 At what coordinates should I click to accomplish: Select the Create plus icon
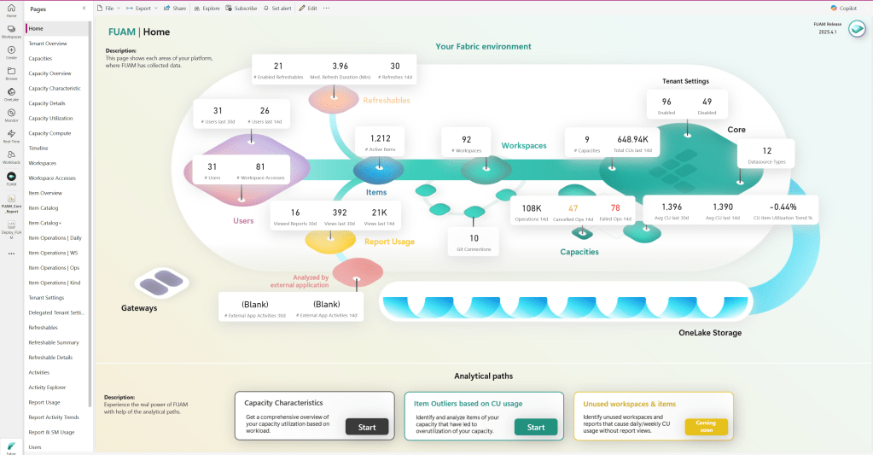point(11,51)
